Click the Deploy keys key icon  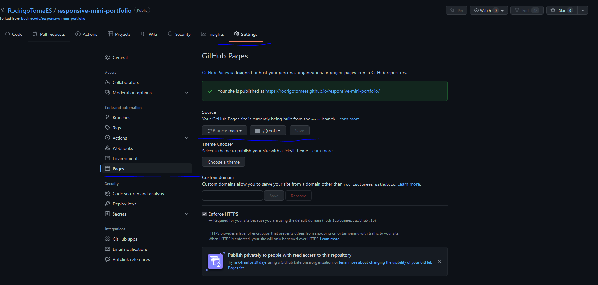(107, 204)
